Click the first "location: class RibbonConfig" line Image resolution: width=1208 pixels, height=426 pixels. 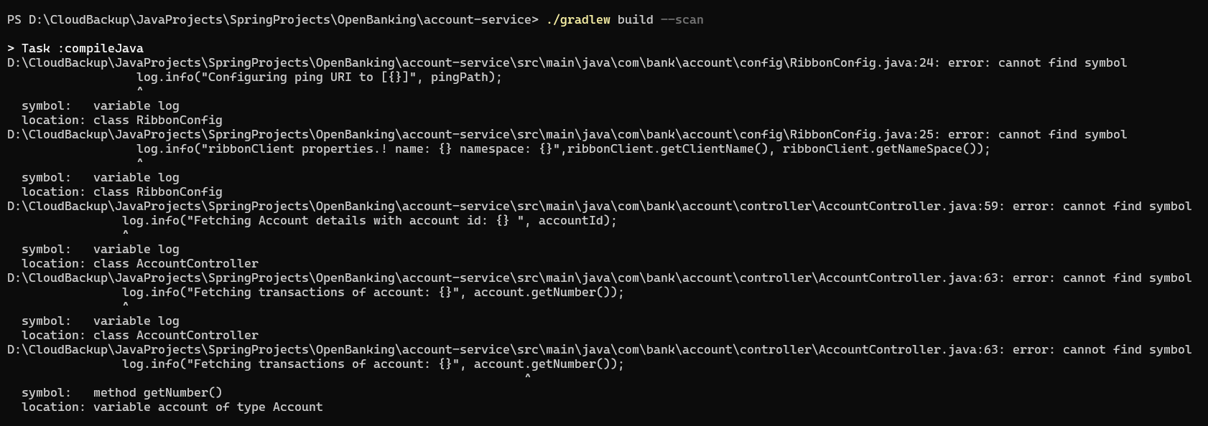(122, 120)
